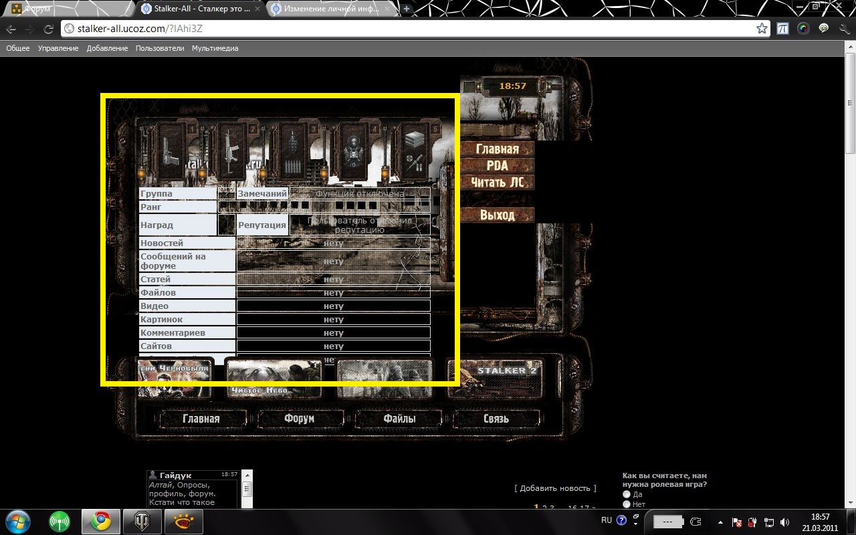Click the pistol slot 1 icon

coord(170,150)
